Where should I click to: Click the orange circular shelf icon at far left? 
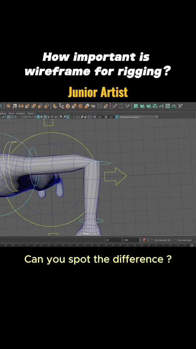(8, 106)
